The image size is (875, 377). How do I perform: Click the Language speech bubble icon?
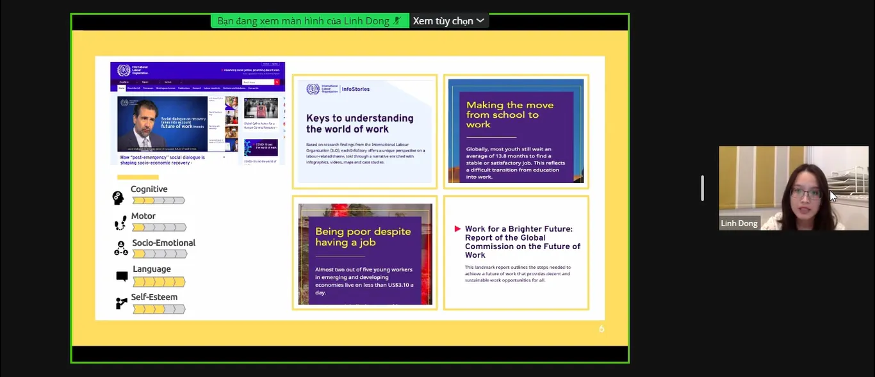click(x=122, y=277)
